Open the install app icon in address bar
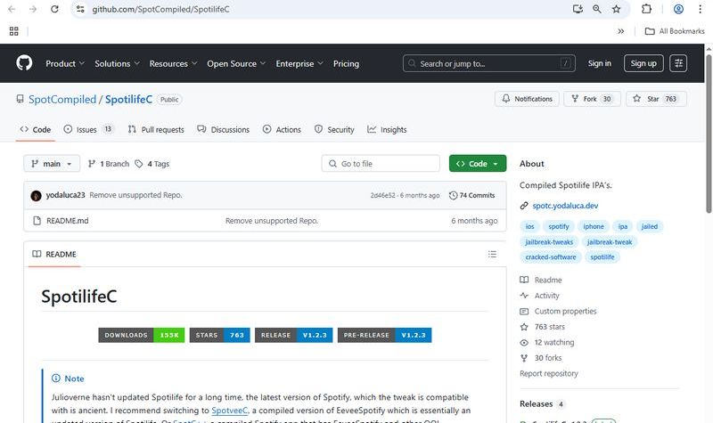 [578, 9]
